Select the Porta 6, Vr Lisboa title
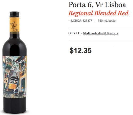 pyautogui.click(x=97, y=5)
